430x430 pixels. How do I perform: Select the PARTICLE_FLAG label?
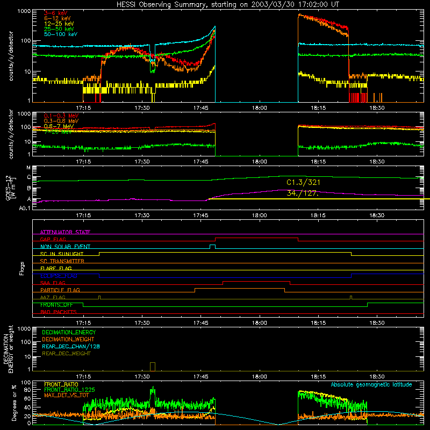pos(60,290)
